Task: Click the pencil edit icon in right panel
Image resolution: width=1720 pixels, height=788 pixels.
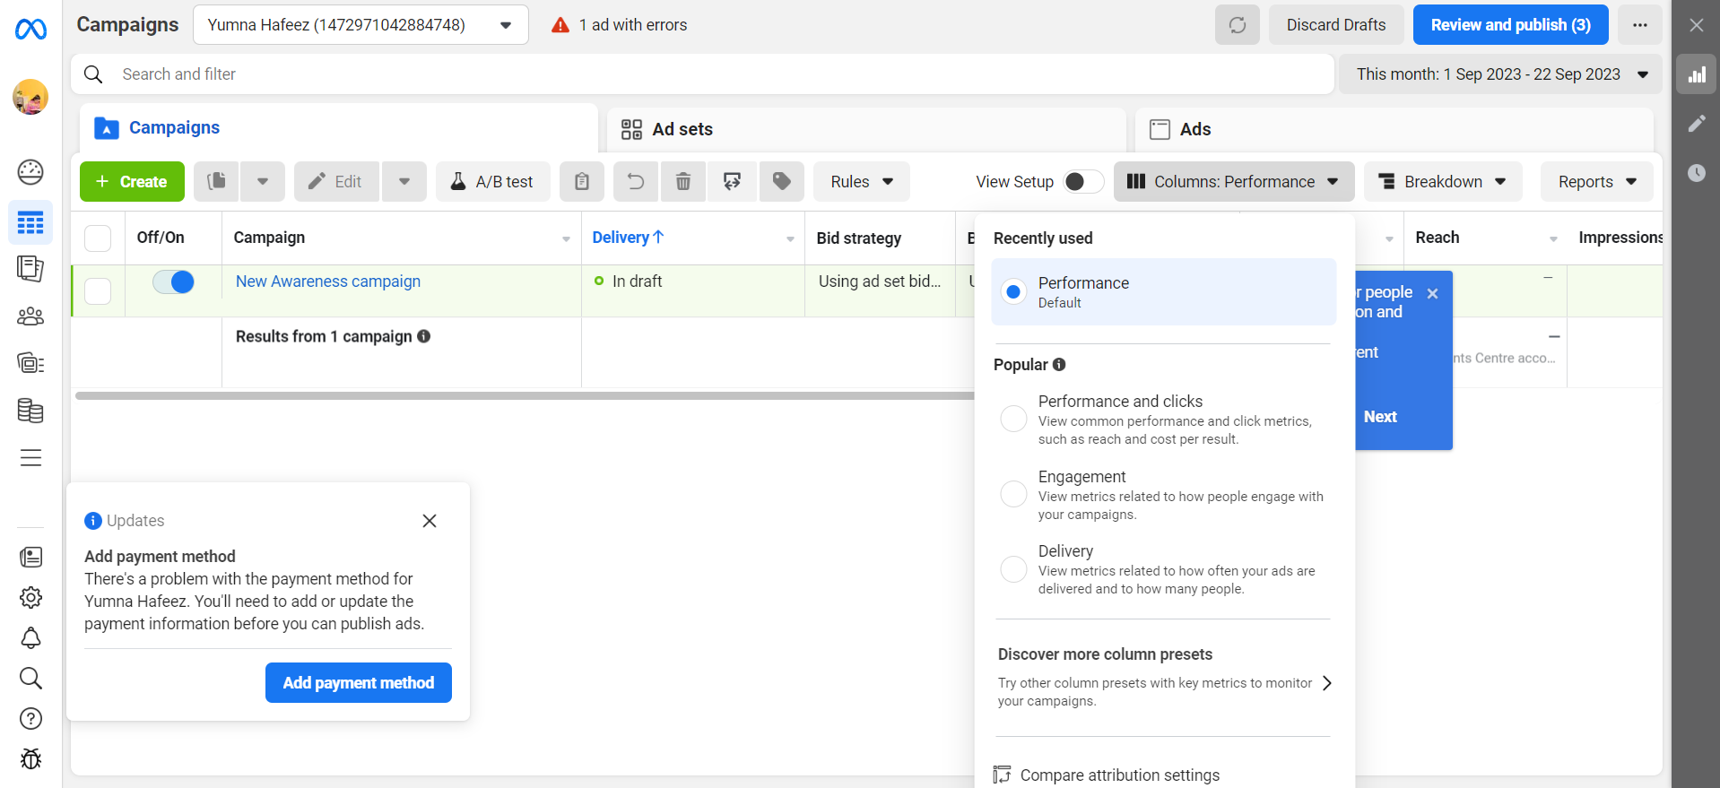Action: (1697, 124)
